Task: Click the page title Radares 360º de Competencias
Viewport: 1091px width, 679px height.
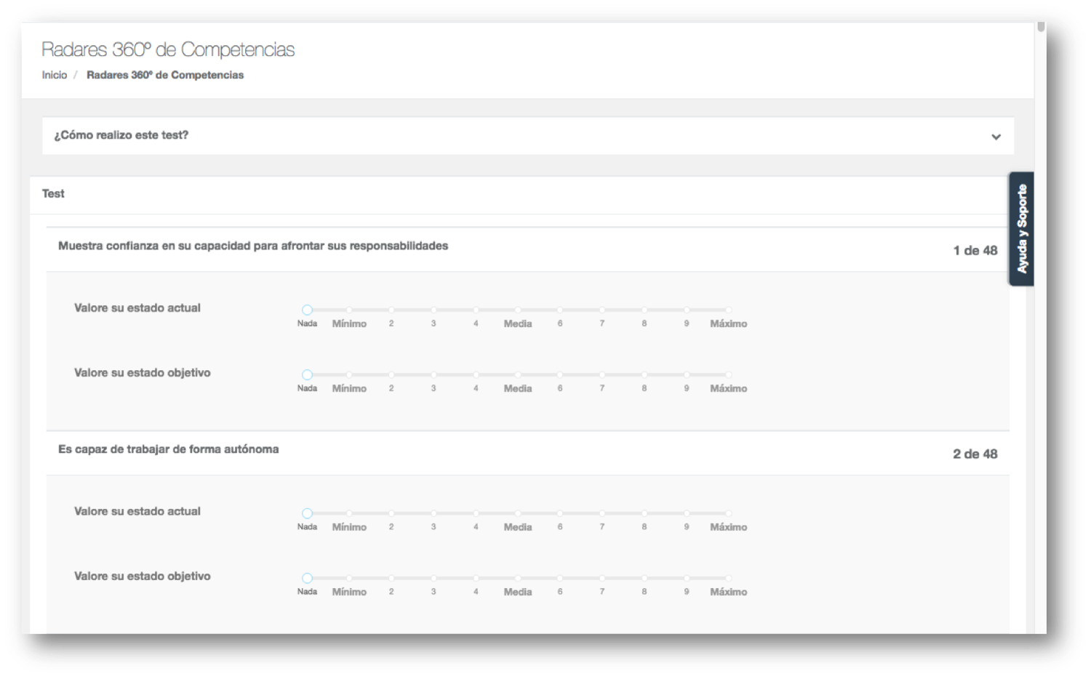Action: tap(168, 49)
